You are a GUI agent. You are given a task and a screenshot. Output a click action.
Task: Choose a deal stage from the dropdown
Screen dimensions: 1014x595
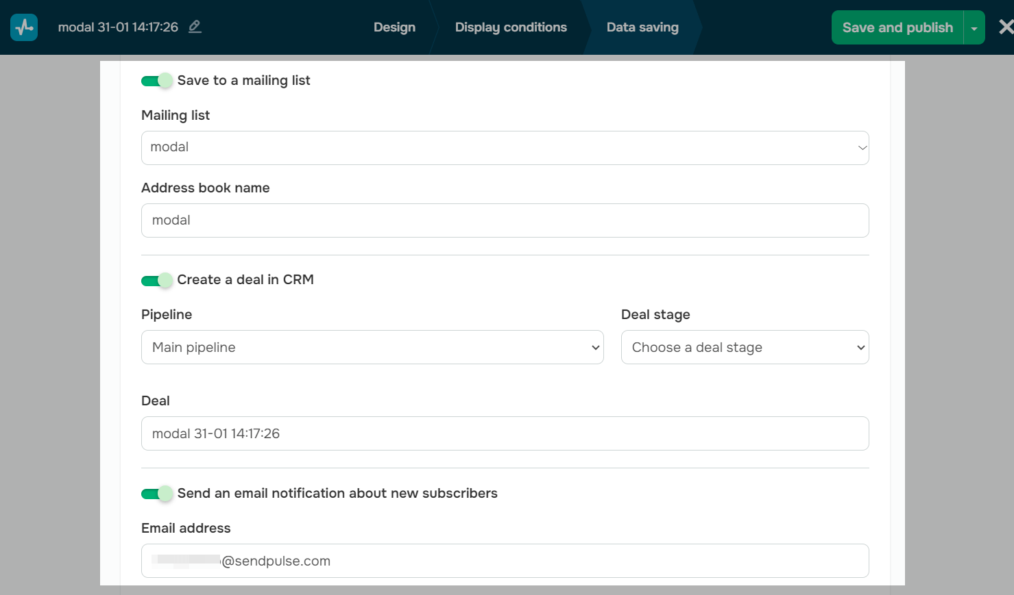(x=745, y=347)
